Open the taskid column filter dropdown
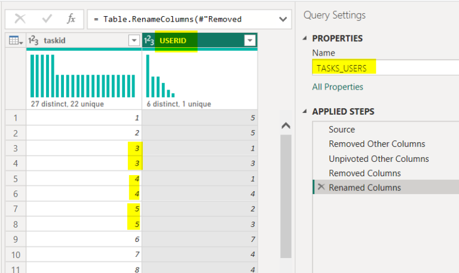The width and height of the screenshot is (459, 273). click(134, 41)
